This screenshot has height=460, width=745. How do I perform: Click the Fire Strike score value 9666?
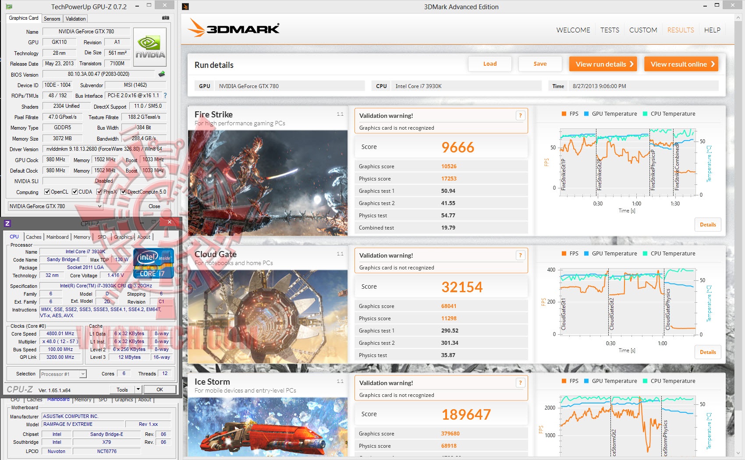pos(458,147)
